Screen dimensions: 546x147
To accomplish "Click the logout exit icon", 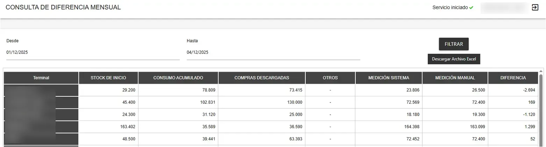I will click(x=535, y=7).
